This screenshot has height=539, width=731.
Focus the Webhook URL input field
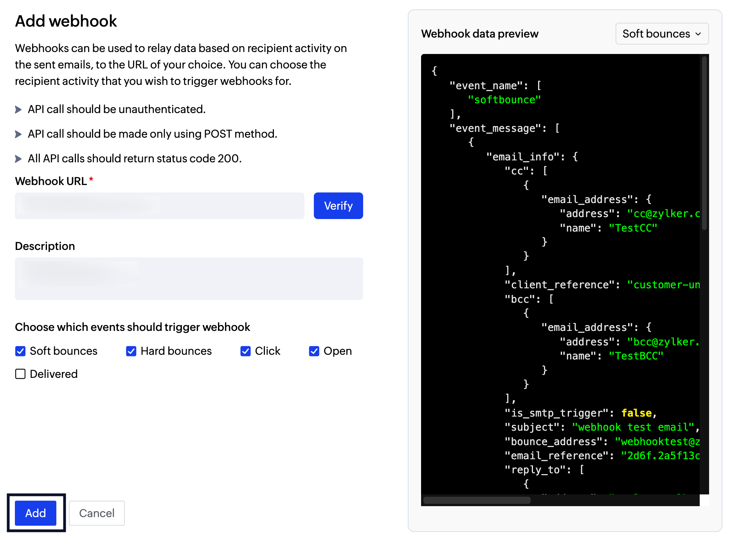tap(160, 206)
